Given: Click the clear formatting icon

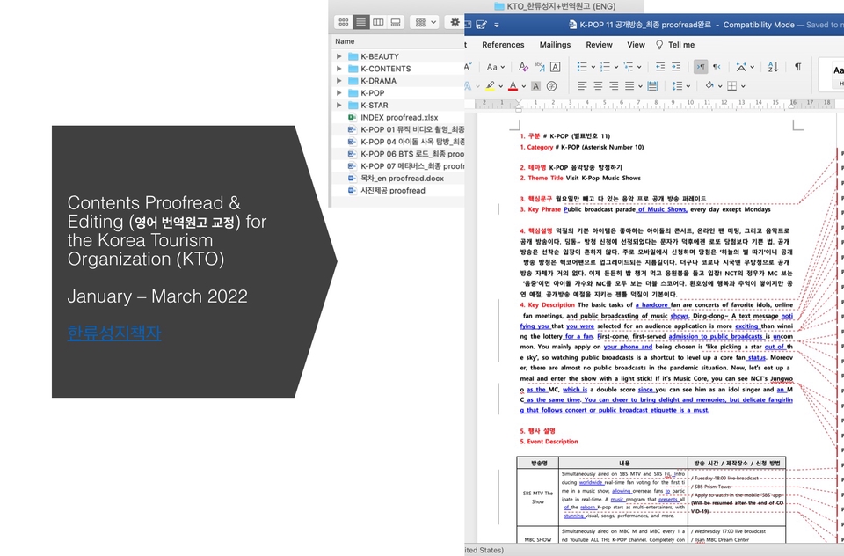Looking at the screenshot, I should tap(524, 67).
